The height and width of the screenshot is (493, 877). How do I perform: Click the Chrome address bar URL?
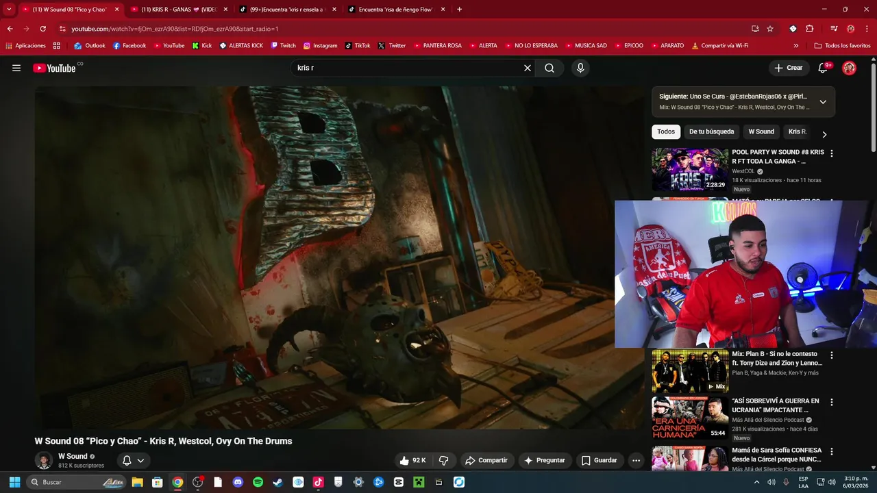point(175,29)
